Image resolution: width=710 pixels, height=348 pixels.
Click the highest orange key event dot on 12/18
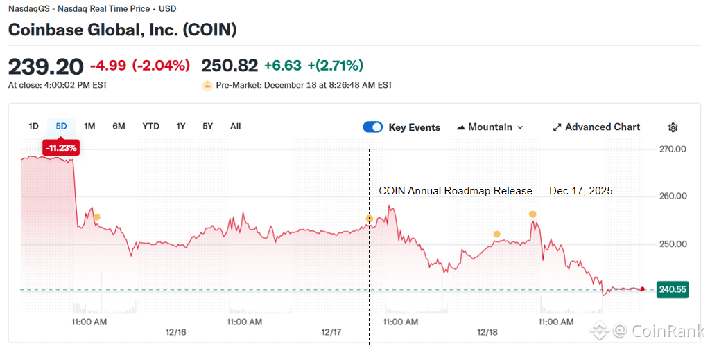532,214
